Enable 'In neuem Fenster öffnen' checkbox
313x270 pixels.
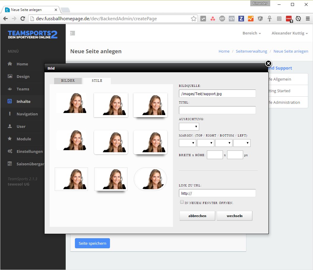(182, 202)
